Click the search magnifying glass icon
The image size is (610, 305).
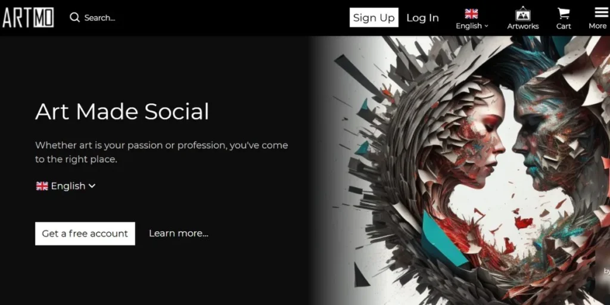point(74,17)
